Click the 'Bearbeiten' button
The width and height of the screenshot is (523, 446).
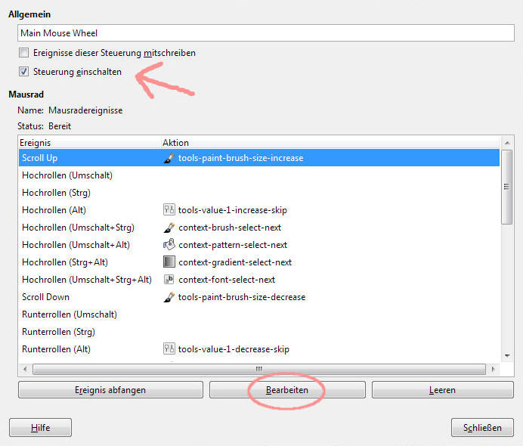(287, 390)
